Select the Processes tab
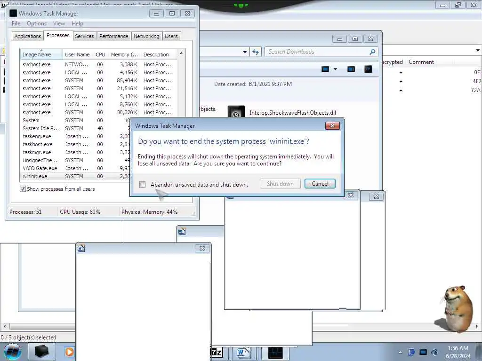 [58, 36]
